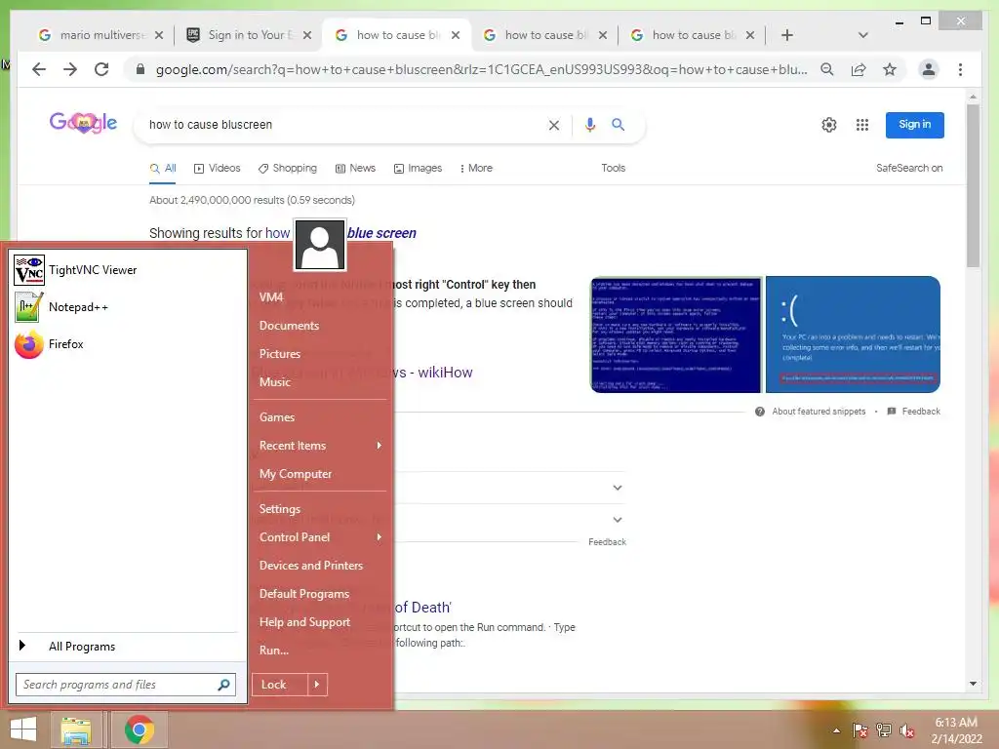Image resolution: width=999 pixels, height=749 pixels.
Task: Click the zoom magnifier icon in address bar
Action: pos(827,69)
